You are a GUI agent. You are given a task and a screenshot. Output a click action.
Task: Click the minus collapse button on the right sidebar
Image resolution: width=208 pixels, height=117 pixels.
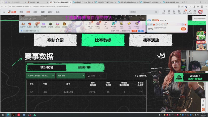pyautogui.click(x=201, y=29)
